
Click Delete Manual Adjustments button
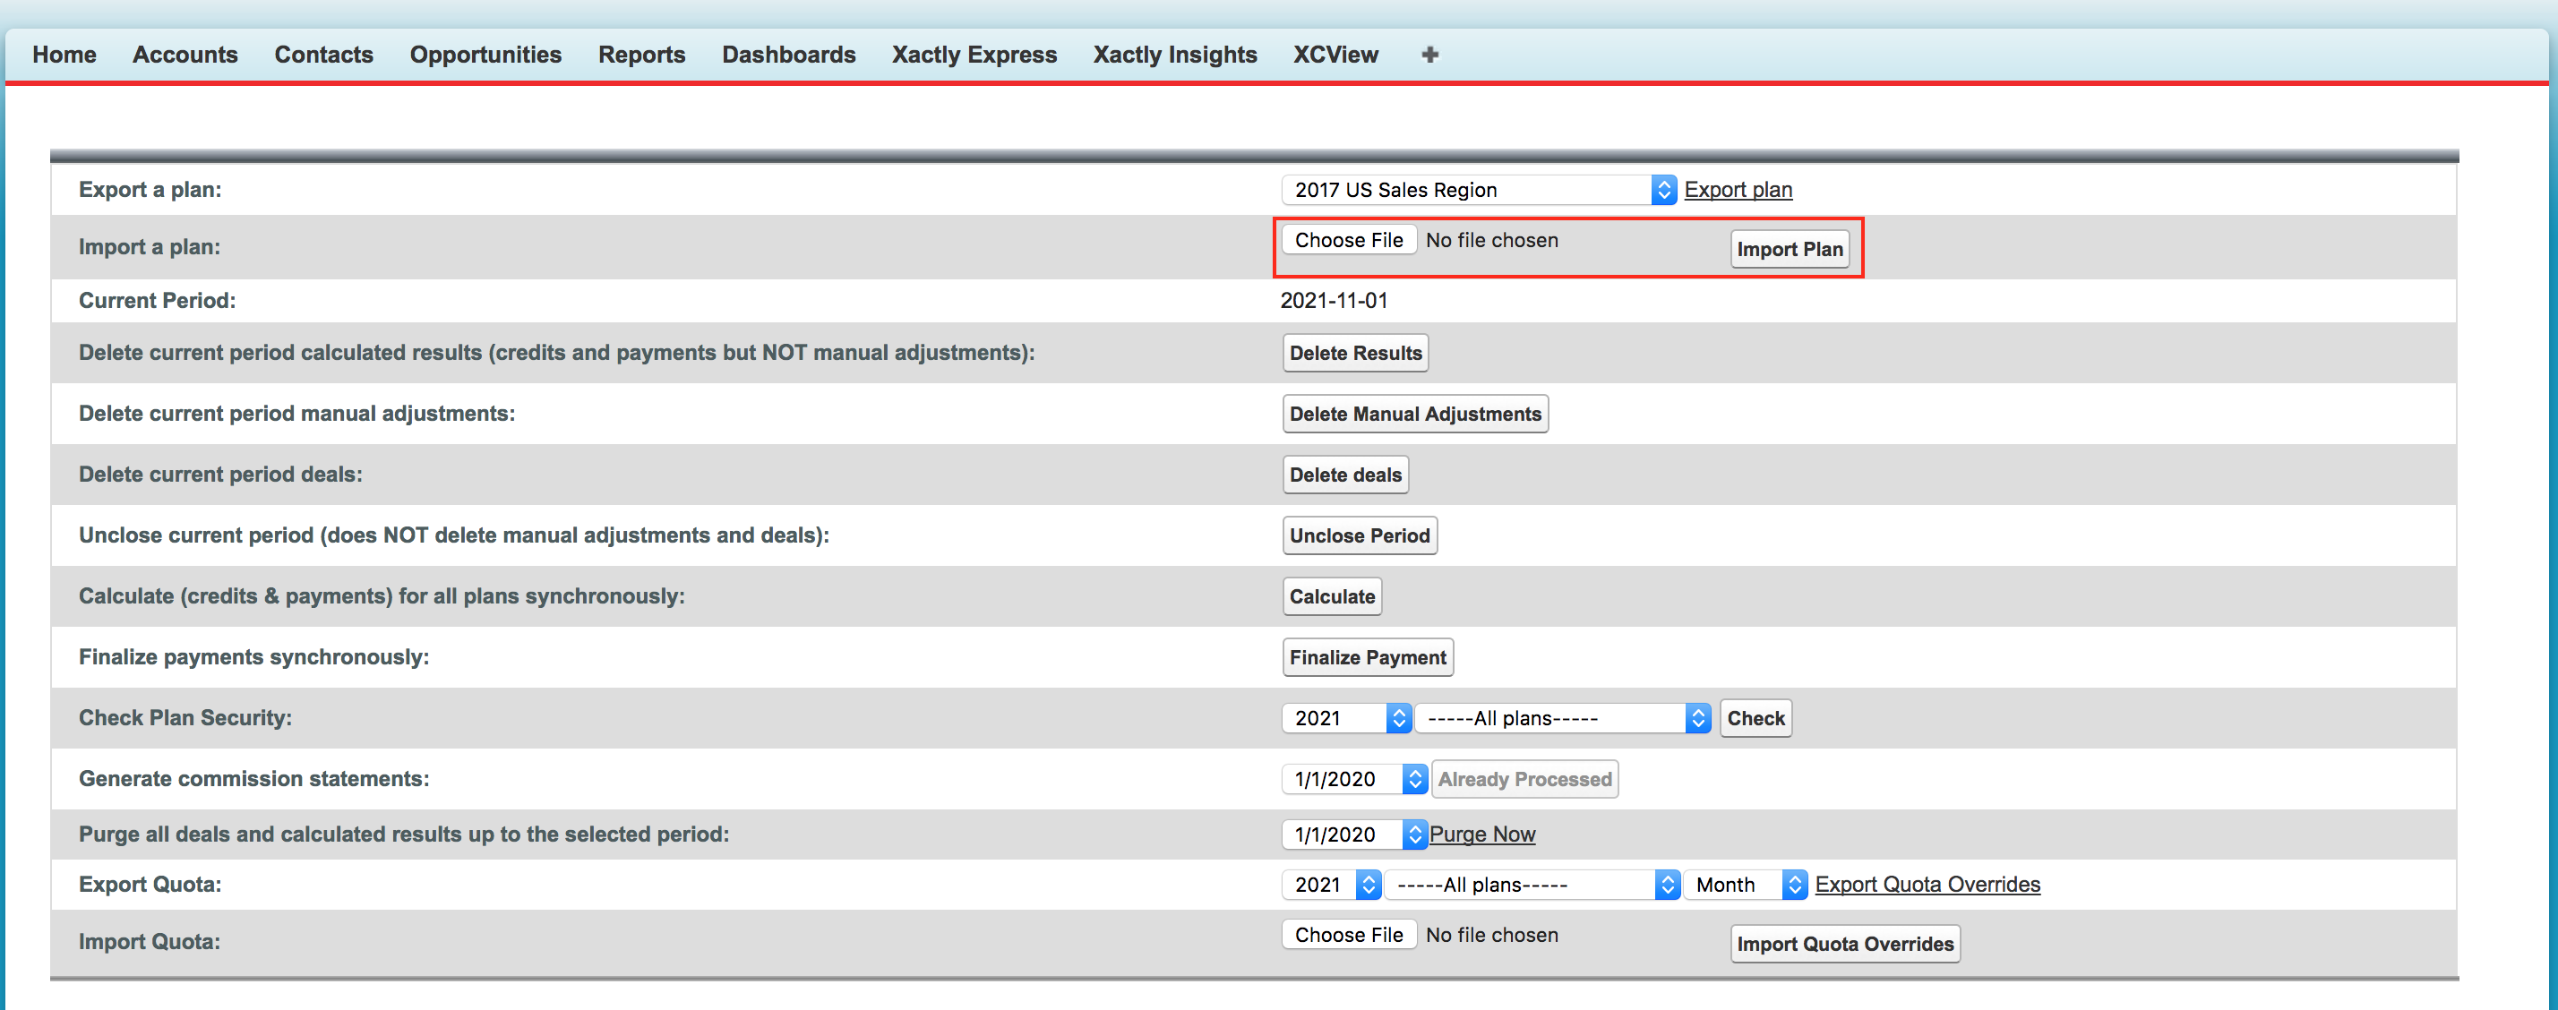click(1415, 415)
